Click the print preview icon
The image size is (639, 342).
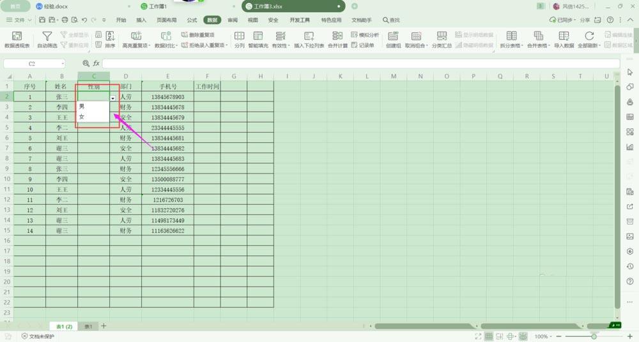click(x=74, y=20)
